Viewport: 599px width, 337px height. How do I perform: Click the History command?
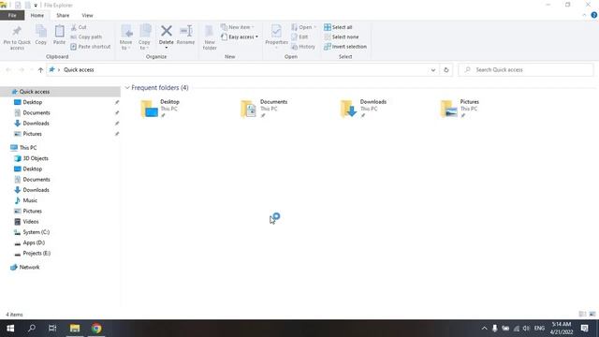(x=303, y=47)
